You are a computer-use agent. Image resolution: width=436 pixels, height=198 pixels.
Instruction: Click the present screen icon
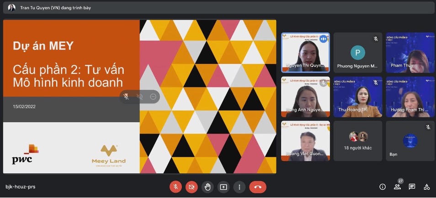[x=223, y=187]
